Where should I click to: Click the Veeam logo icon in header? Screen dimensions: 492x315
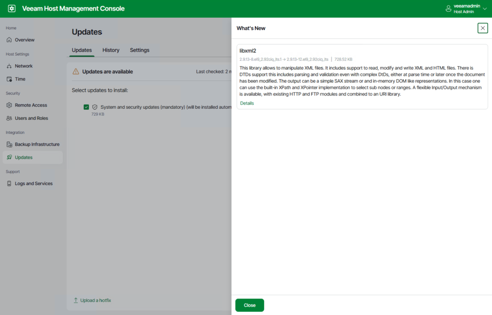coord(12,9)
